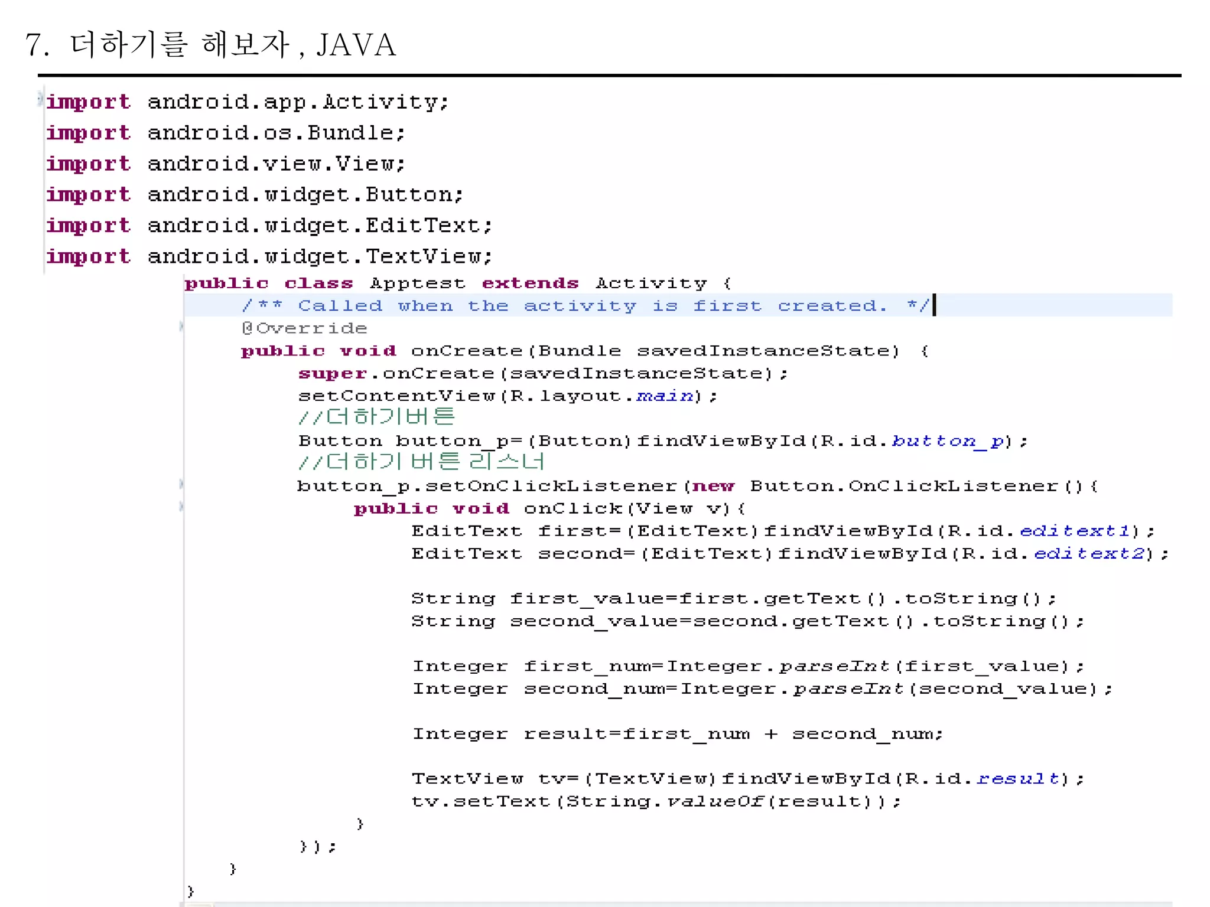Click the comment '//더하기버튼'
Viewport: 1210px width, 907px height.
click(x=376, y=417)
